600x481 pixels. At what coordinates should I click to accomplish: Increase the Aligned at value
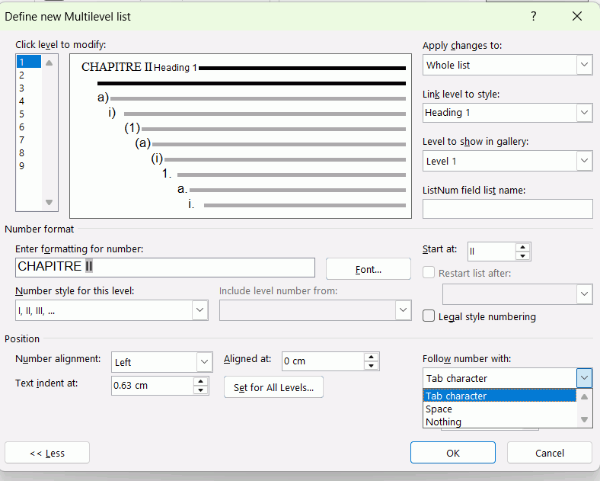coord(372,357)
